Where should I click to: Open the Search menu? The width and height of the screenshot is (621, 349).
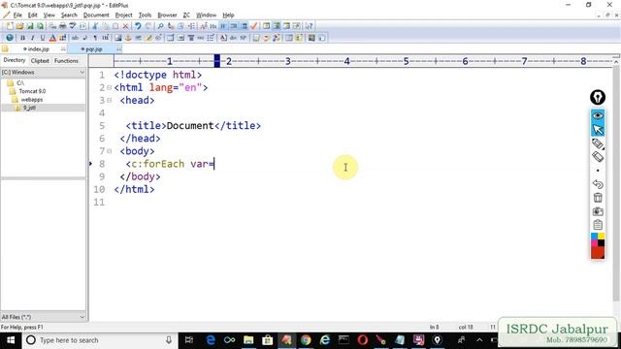coord(69,16)
